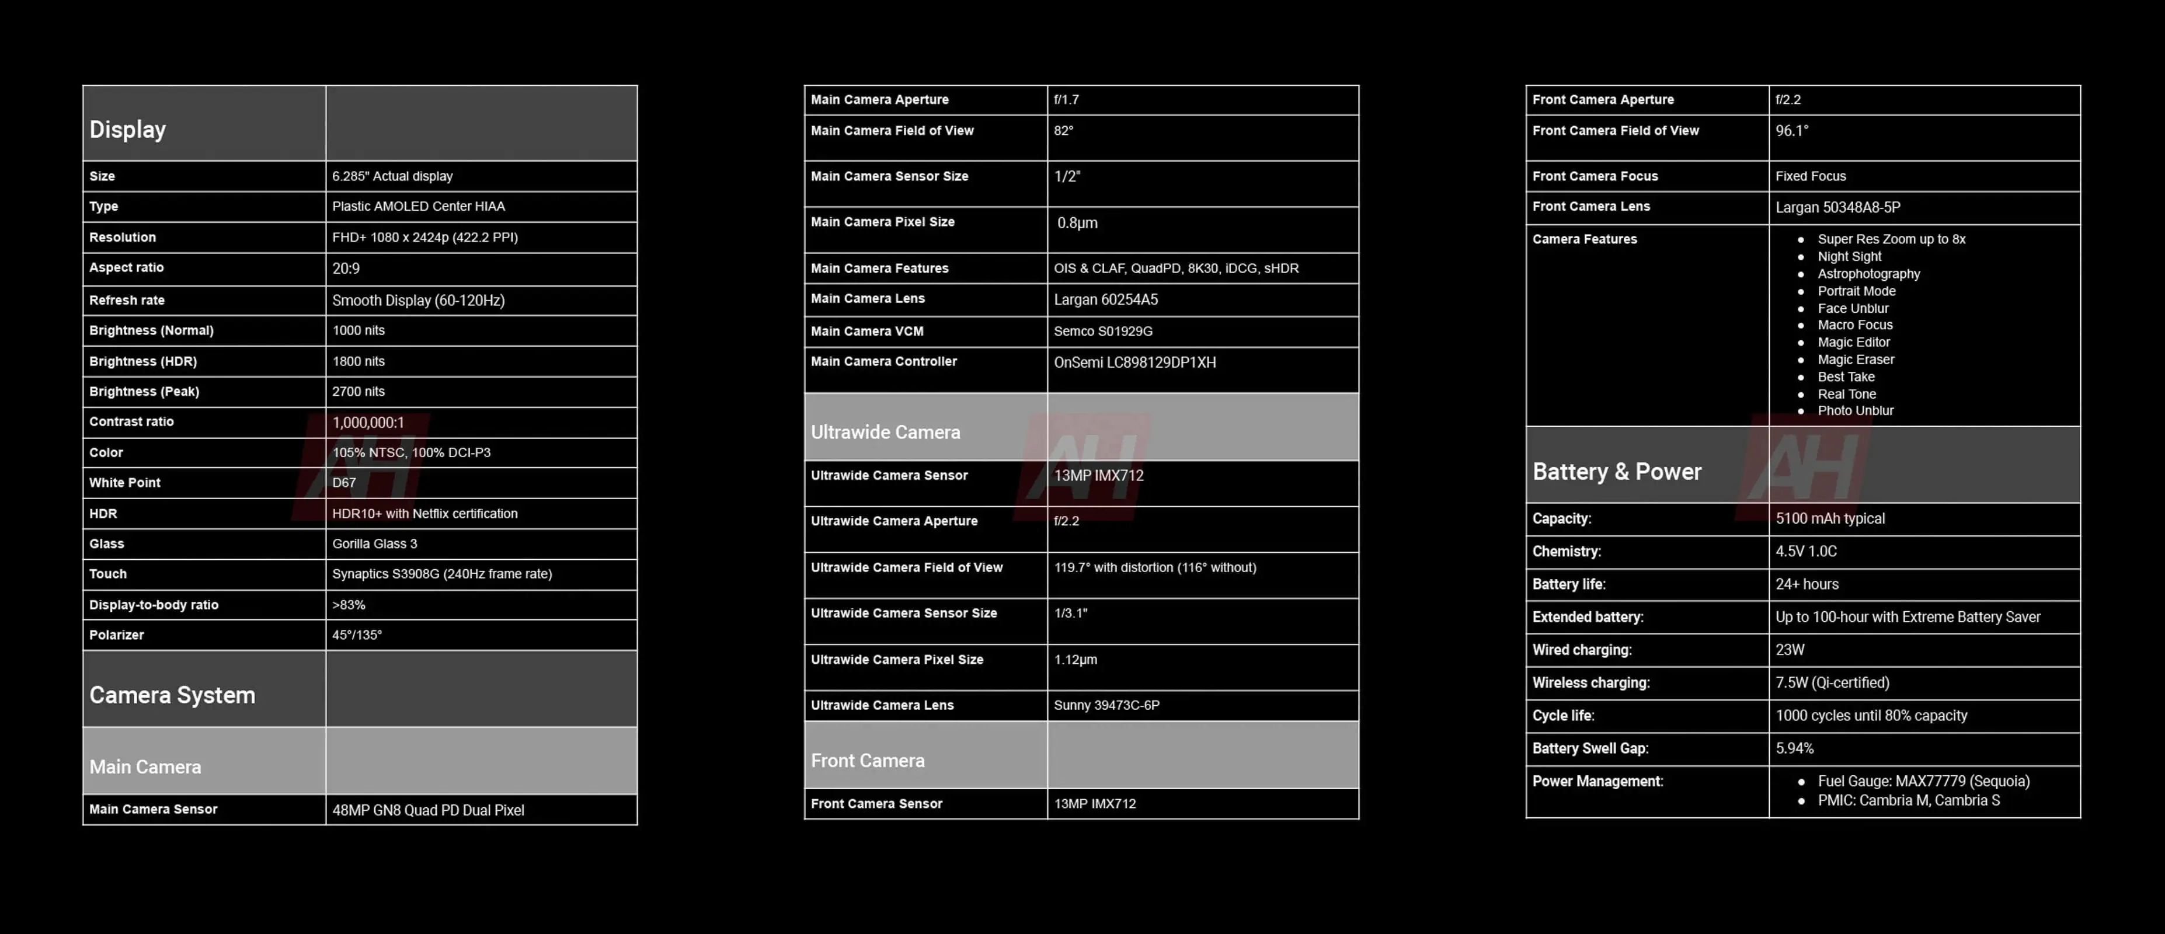Select the '96.1°' front camera field of view
This screenshot has width=2165, height=934.
(1792, 131)
